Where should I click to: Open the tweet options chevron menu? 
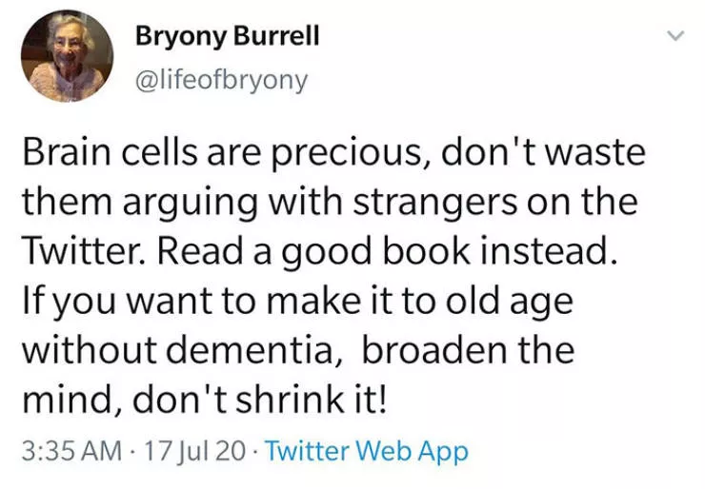pos(675,36)
